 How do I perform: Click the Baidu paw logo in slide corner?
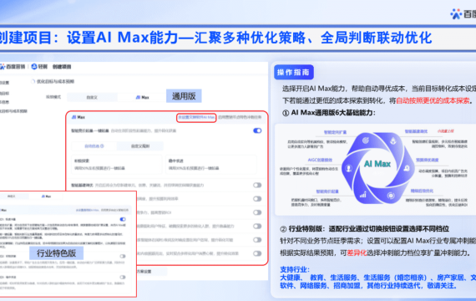pos(456,13)
